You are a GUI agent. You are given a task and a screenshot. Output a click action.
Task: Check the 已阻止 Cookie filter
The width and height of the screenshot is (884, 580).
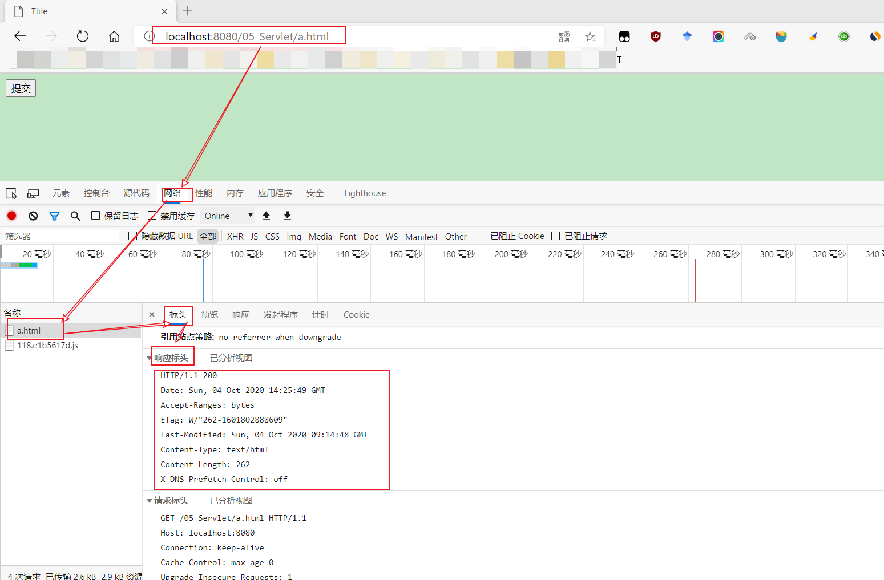[482, 236]
